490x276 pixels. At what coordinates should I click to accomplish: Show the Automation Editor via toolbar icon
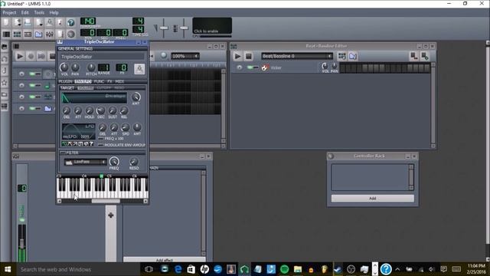38,34
